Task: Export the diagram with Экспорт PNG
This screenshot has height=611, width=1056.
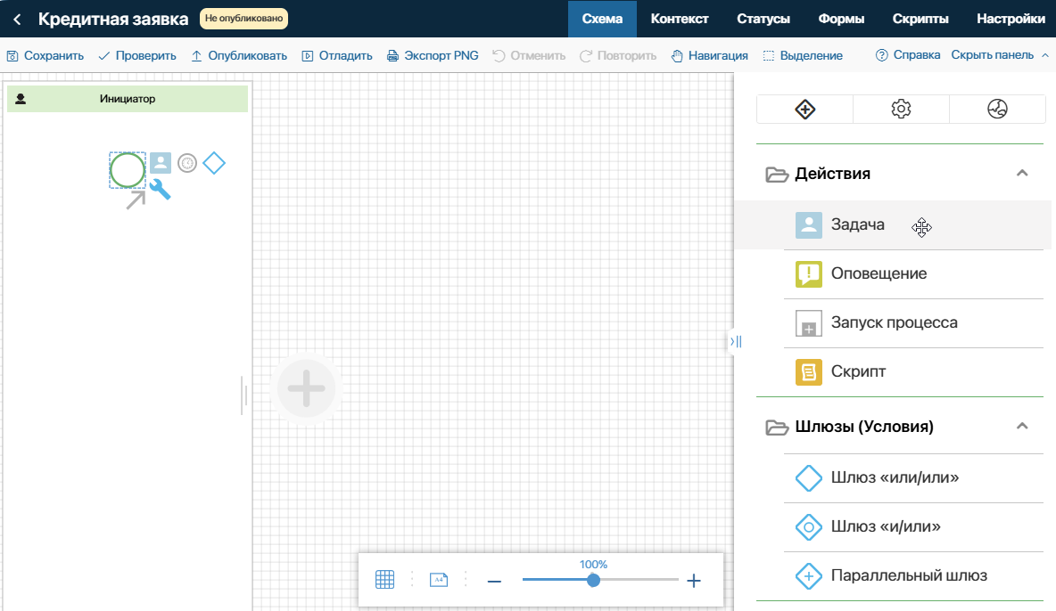Action: coord(433,56)
